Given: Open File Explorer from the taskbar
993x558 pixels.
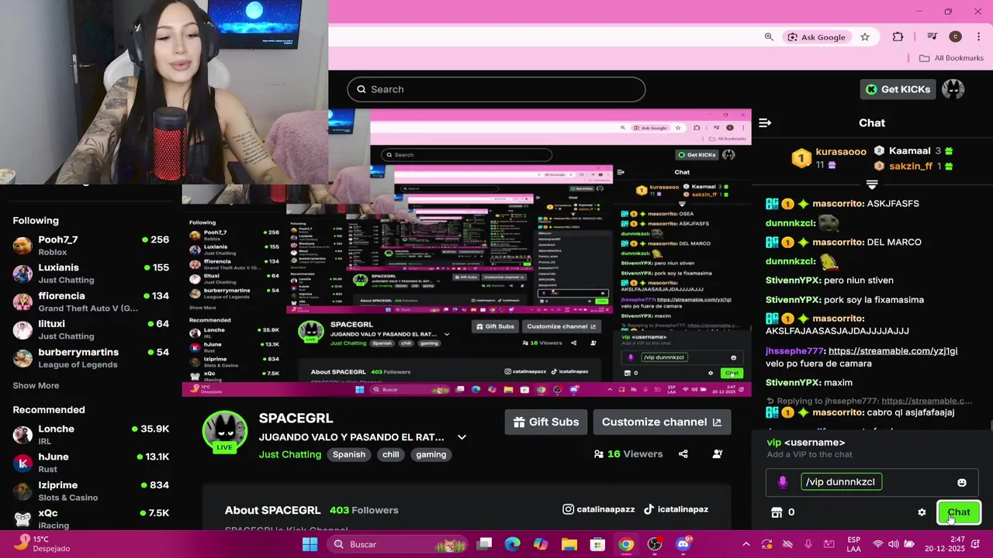Looking at the screenshot, I should pos(569,544).
